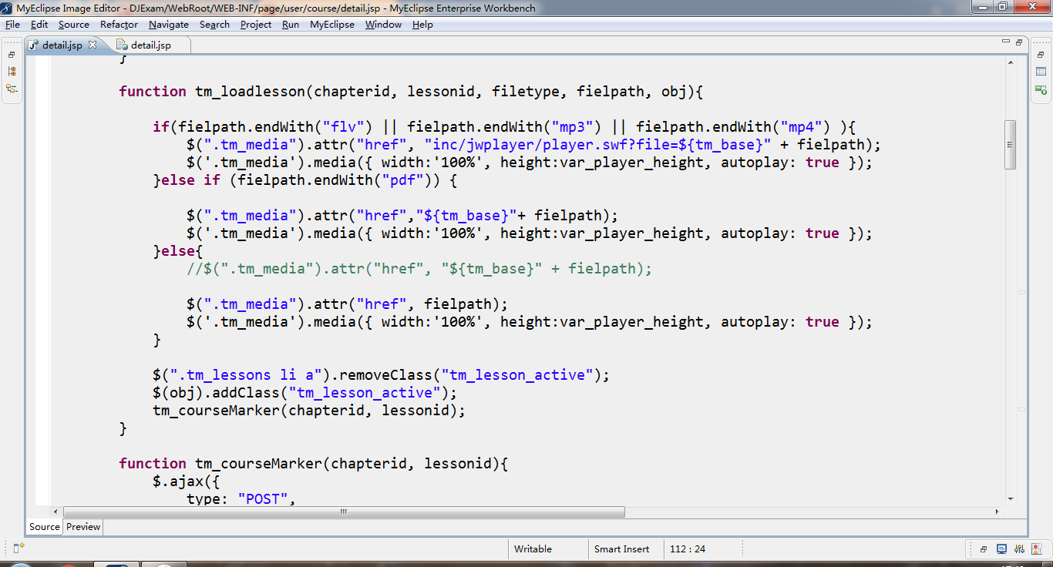Switch to the second detail.jsp editor tab
This screenshot has height=567, width=1053.
tap(146, 45)
